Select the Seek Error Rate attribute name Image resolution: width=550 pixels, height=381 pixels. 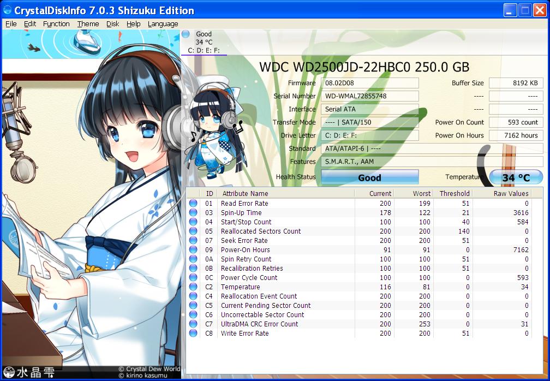click(244, 240)
